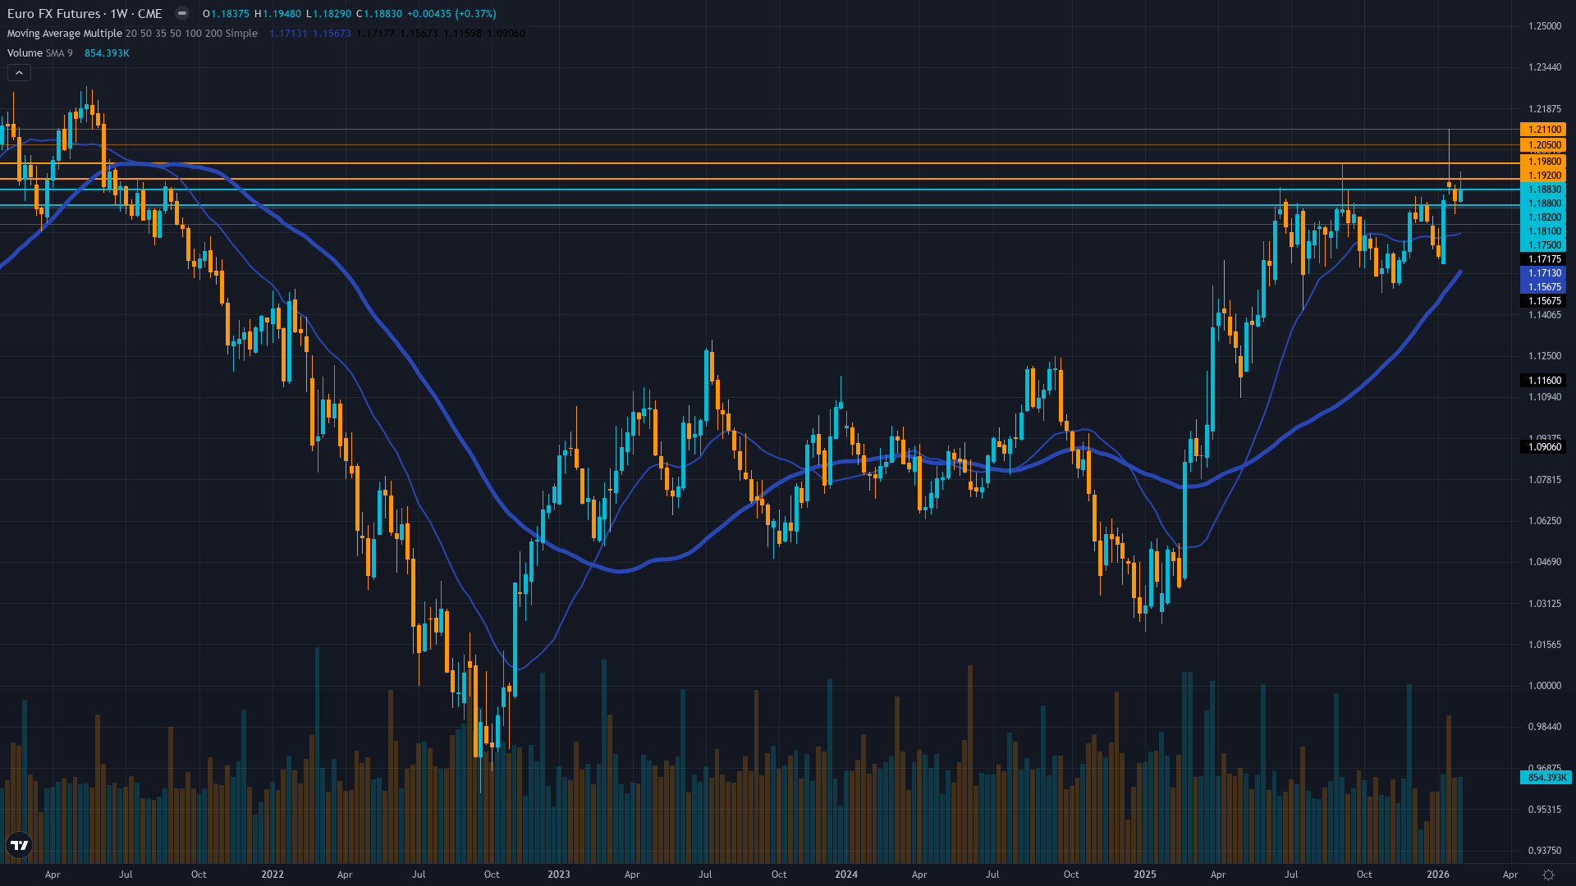Viewport: 1576px width, 886px height.
Task: Click the high value 1.19480 in the legend
Action: (282, 14)
